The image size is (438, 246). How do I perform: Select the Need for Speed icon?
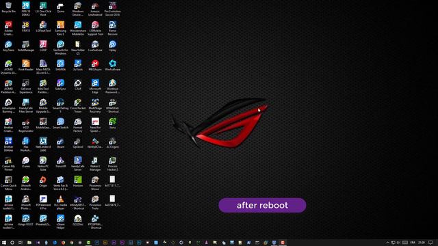[95, 125]
